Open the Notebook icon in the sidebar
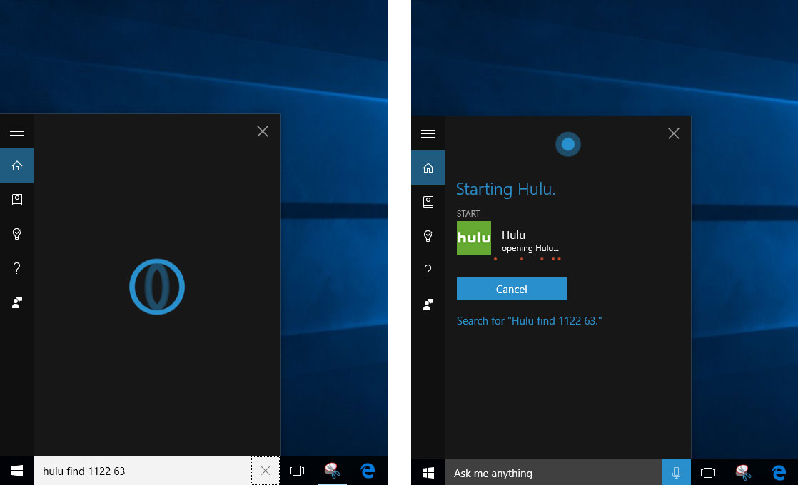The width and height of the screenshot is (798, 485). tap(17, 200)
